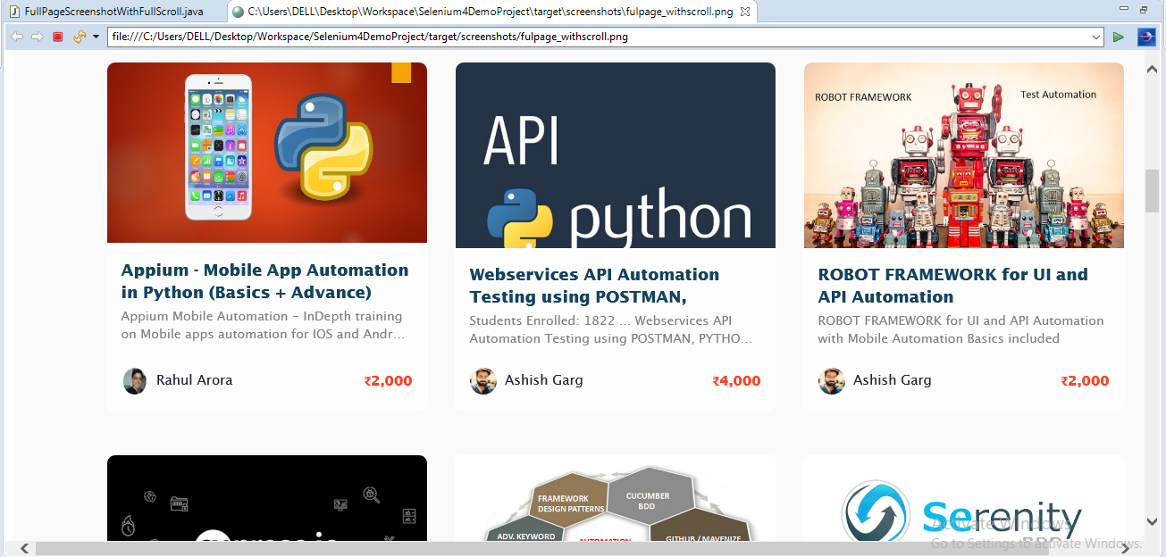This screenshot has height=557, width=1166.
Task: Click the green Go to URL arrow
Action: point(1119,37)
